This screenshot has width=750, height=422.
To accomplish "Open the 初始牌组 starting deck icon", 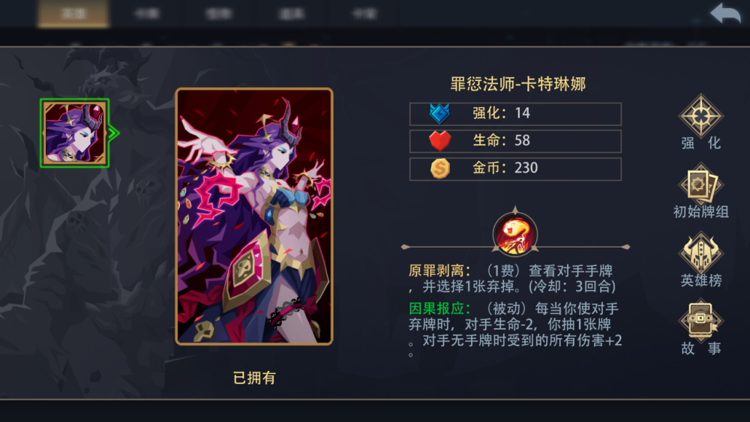I will [x=700, y=184].
